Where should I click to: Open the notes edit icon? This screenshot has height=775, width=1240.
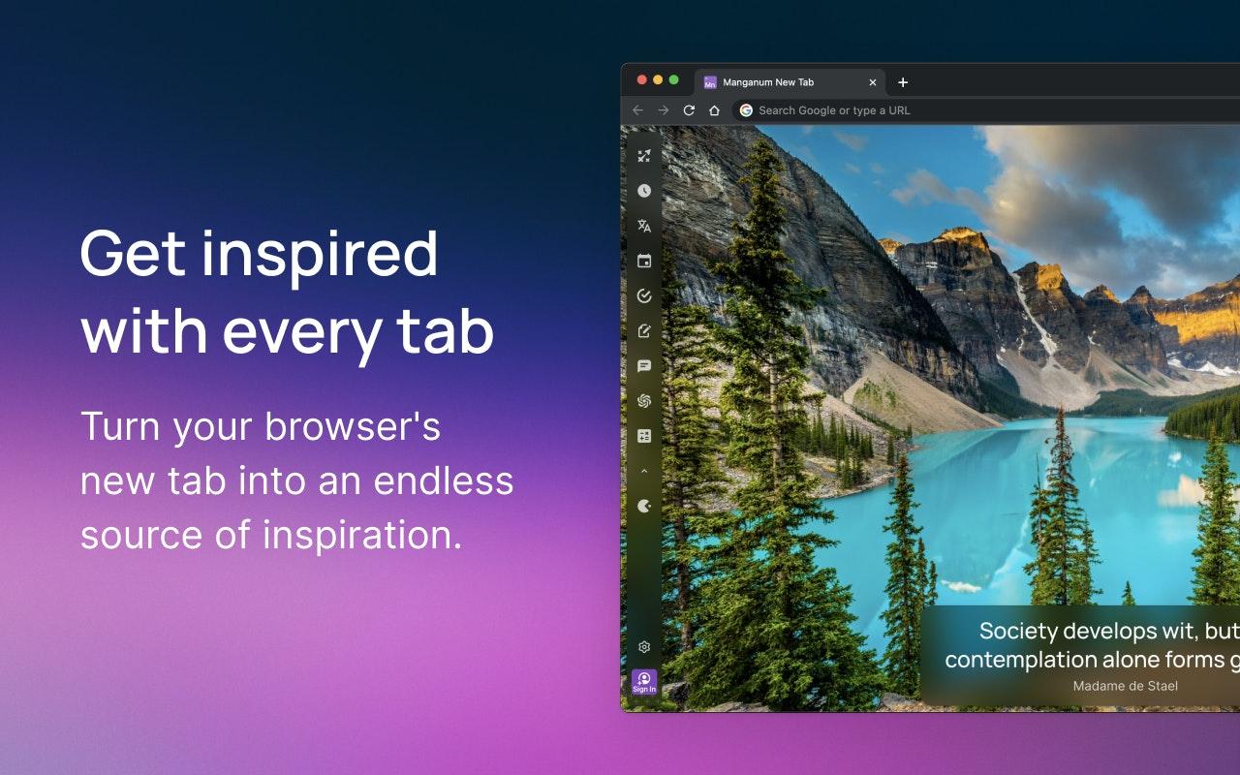[x=644, y=331]
